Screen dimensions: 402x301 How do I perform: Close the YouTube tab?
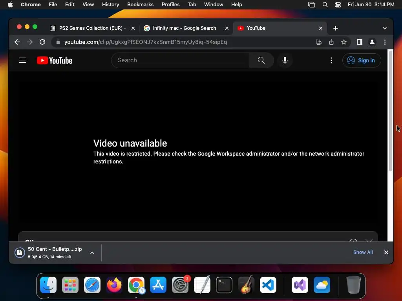[321, 28]
